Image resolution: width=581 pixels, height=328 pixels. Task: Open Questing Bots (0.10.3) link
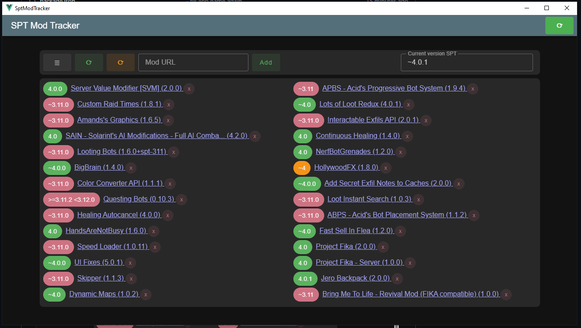[139, 199]
